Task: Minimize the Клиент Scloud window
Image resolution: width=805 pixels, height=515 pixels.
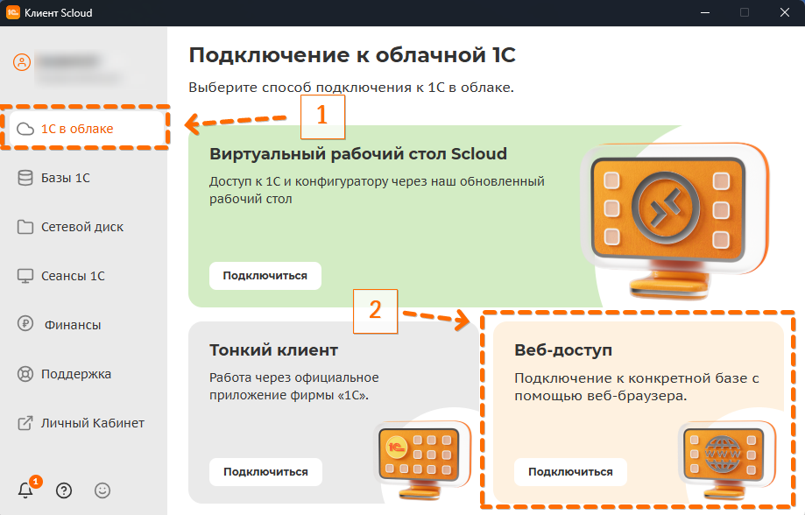Action: (703, 13)
